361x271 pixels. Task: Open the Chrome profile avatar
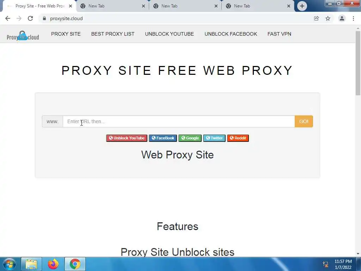pyautogui.click(x=342, y=18)
